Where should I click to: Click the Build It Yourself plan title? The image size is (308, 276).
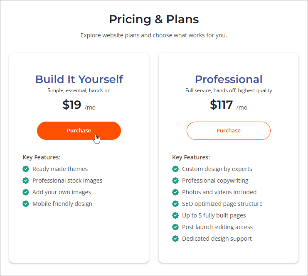(x=79, y=79)
